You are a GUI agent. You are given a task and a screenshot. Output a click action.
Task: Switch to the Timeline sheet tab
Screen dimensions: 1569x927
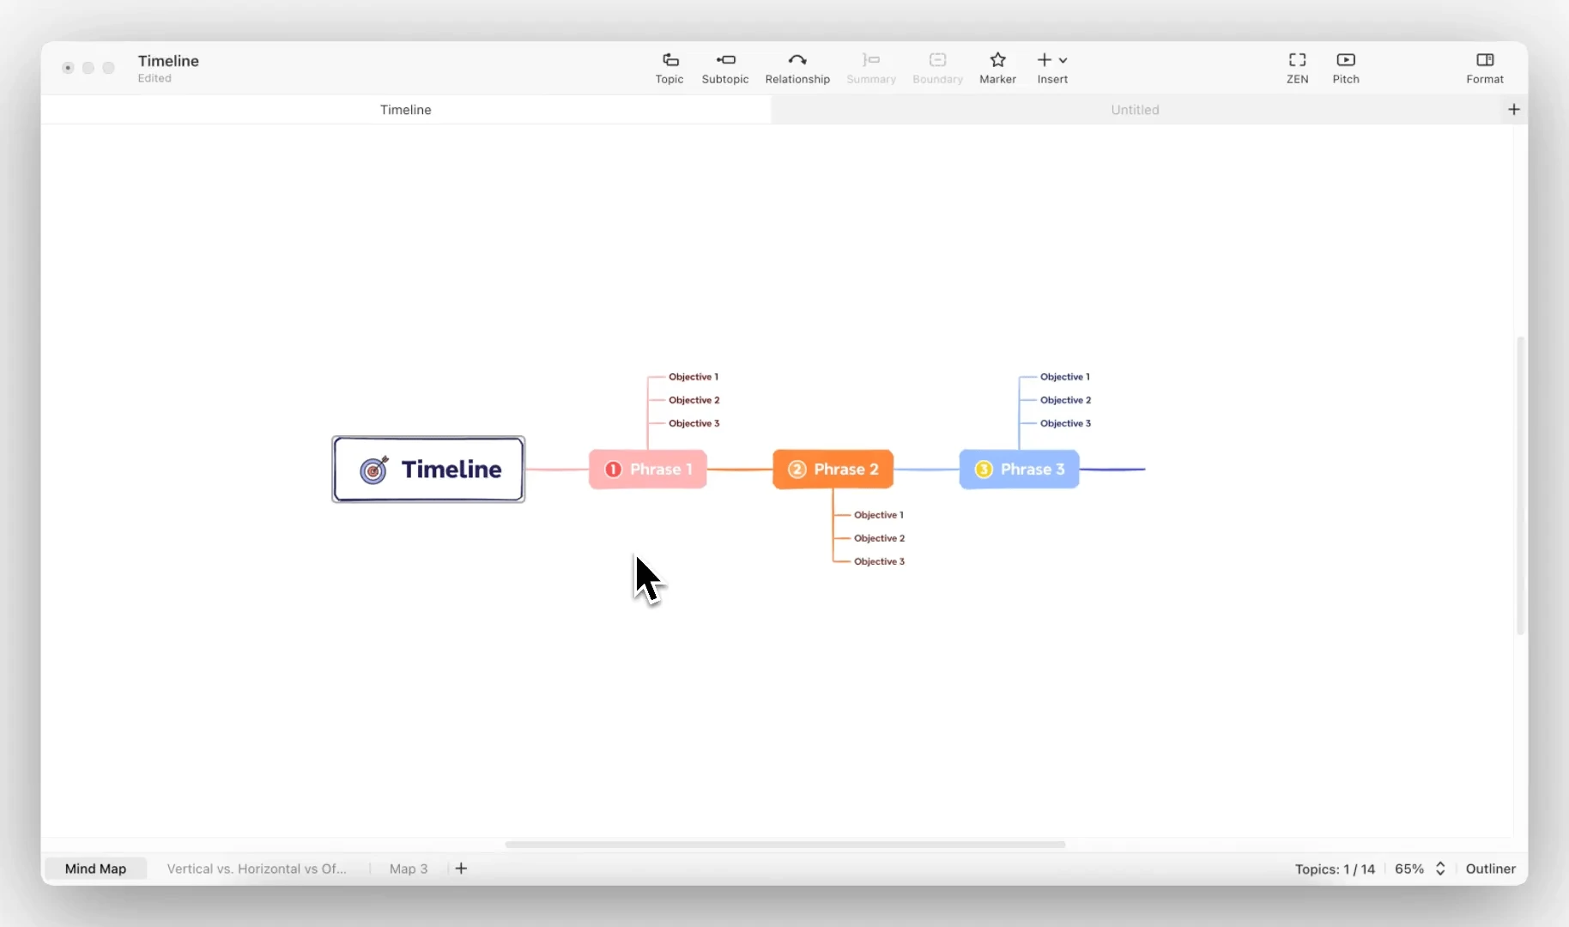(x=405, y=109)
